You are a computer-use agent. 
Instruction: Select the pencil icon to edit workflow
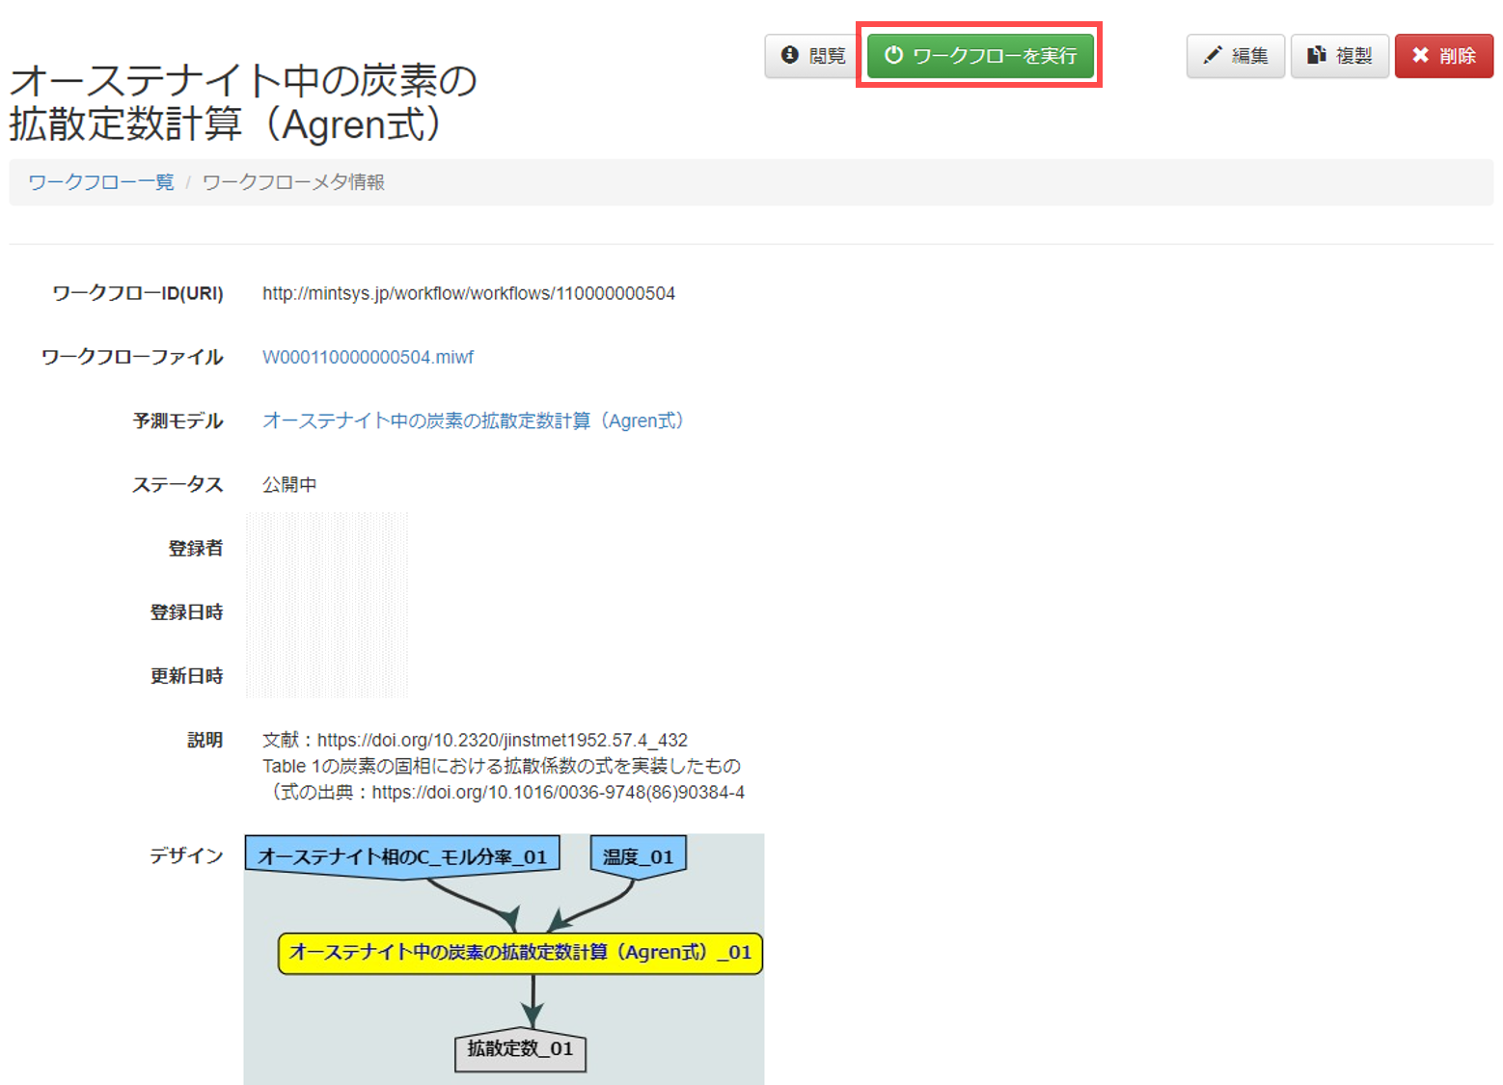tap(1213, 55)
